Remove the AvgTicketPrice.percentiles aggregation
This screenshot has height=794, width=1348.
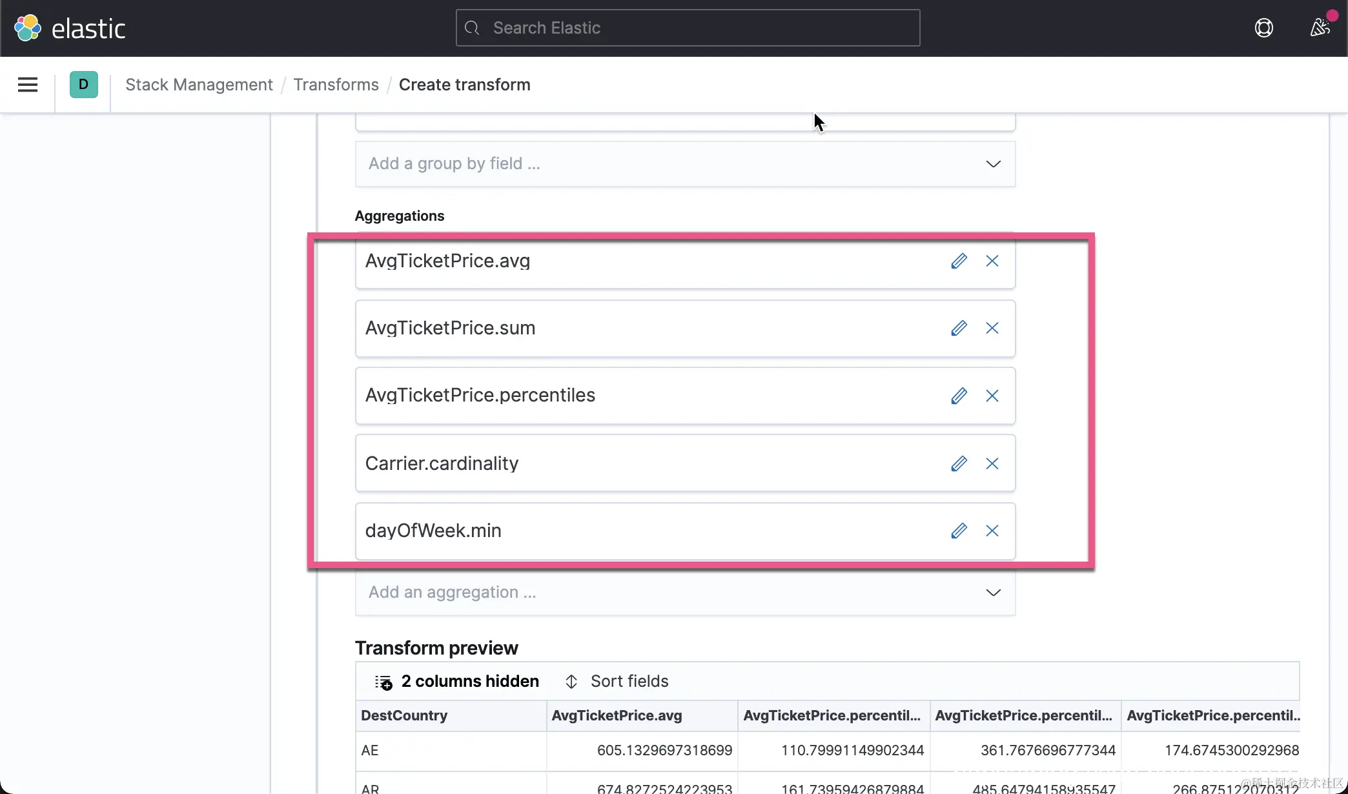pyautogui.click(x=992, y=396)
